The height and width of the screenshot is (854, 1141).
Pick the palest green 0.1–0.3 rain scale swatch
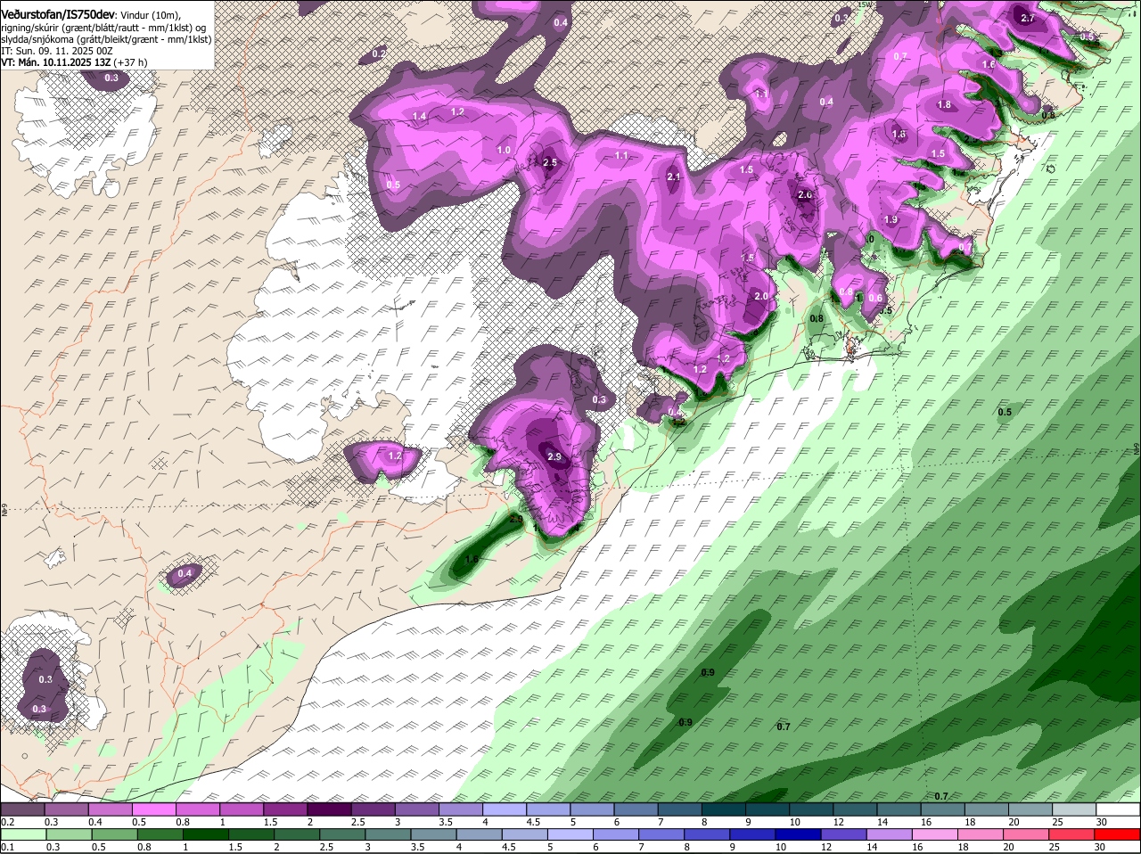coord(22,834)
